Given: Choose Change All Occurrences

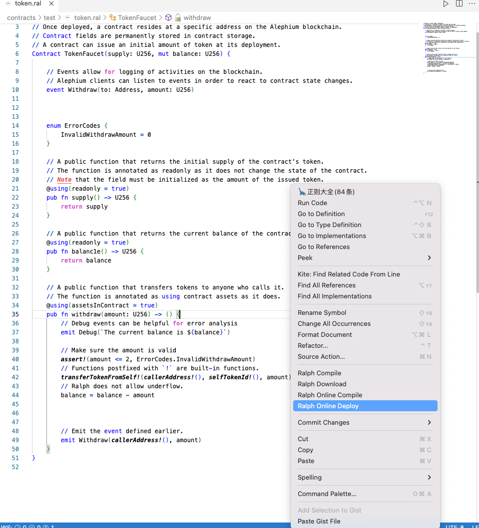Looking at the screenshot, I should pos(366,323).
